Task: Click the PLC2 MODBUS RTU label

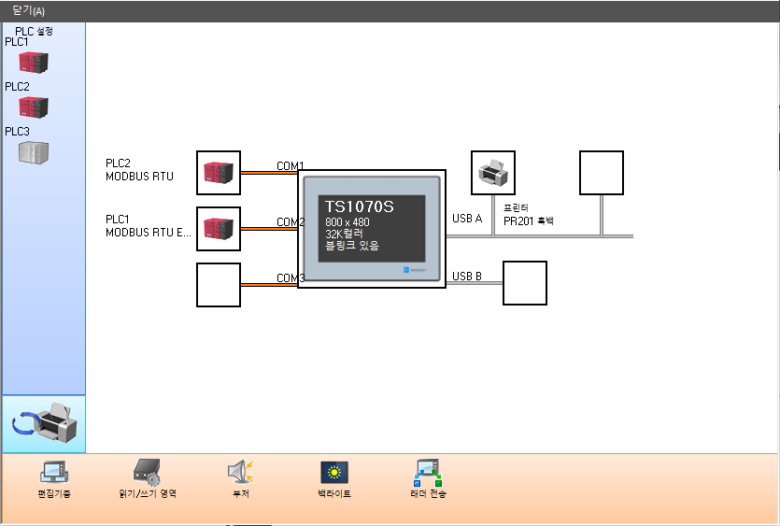Action: pos(139,169)
